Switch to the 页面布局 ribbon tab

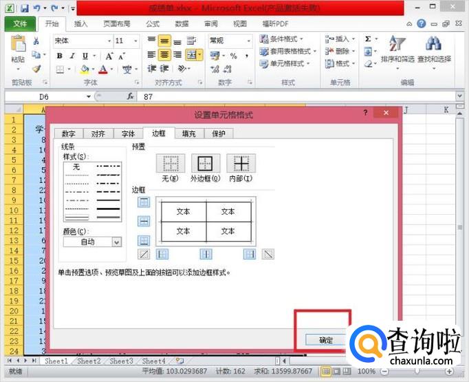117,23
